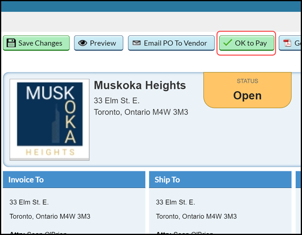Approve with OK to Pay button
The height and width of the screenshot is (235, 302).
click(x=247, y=43)
